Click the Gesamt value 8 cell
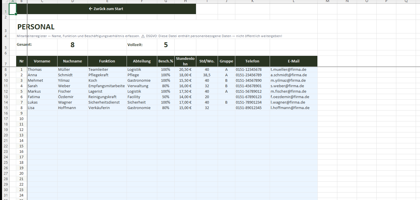The width and height of the screenshot is (420, 200). coord(72,45)
